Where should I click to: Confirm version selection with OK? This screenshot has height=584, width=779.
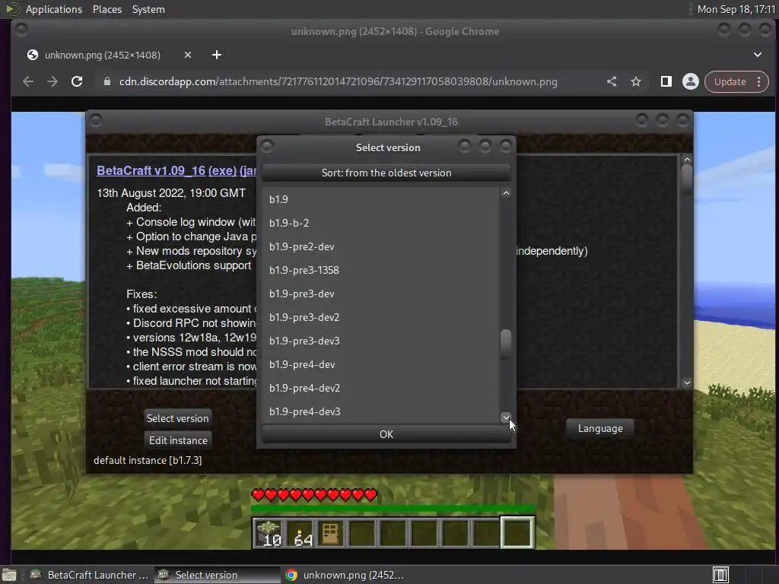coord(386,434)
